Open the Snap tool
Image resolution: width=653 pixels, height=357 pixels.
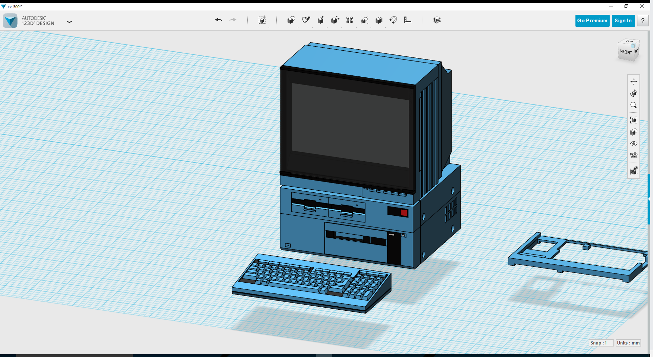tap(393, 20)
